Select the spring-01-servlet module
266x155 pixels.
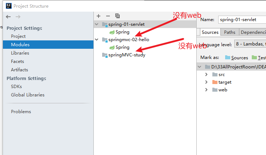[145, 24]
